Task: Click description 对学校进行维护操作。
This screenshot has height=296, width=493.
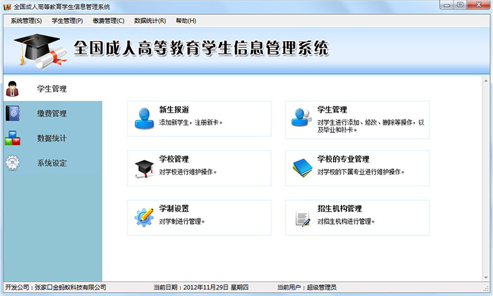Action: tap(187, 172)
